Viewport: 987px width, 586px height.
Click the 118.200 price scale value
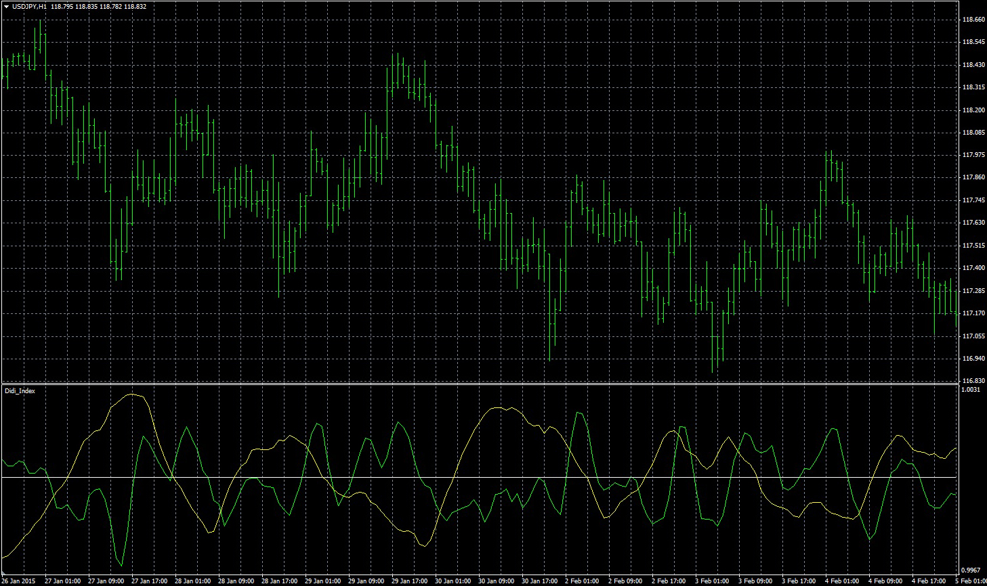pos(973,110)
